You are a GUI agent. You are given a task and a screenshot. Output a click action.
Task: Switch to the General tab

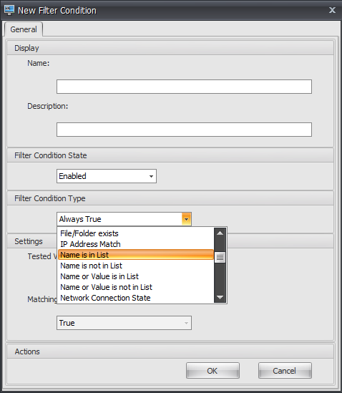pos(24,29)
